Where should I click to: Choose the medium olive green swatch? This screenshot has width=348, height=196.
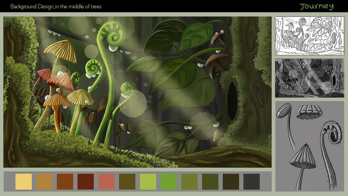(x=189, y=182)
